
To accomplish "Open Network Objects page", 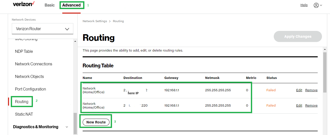I will point(29,76).
